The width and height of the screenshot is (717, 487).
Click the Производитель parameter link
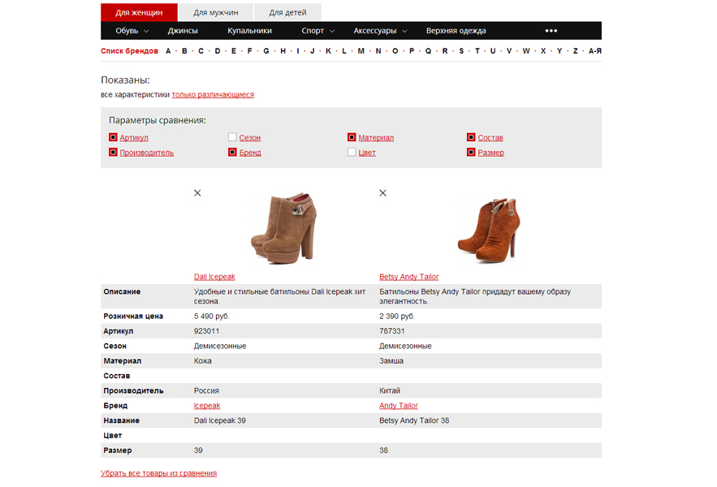[x=147, y=153]
